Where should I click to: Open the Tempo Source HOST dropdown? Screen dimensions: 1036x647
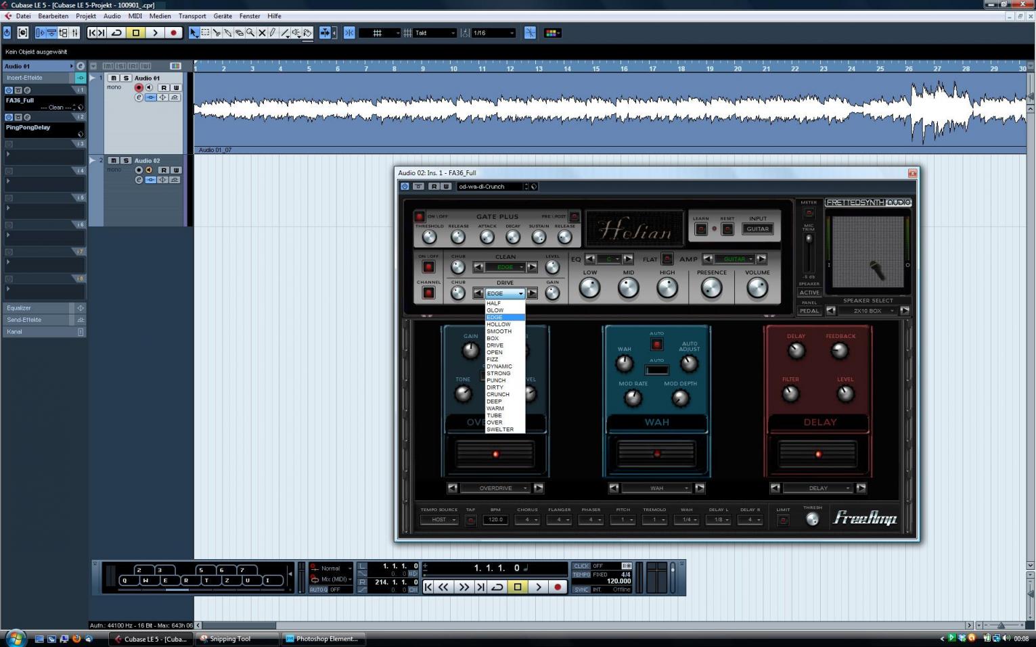[439, 520]
